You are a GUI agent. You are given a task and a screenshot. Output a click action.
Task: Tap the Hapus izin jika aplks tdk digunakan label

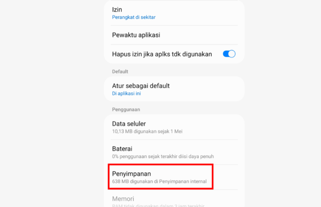click(162, 54)
